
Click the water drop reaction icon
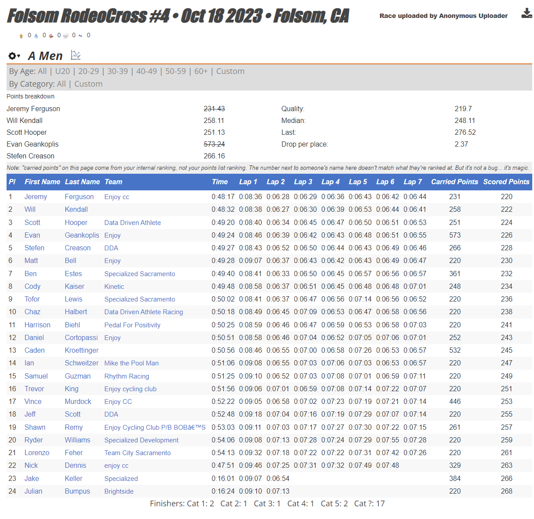click(36, 36)
